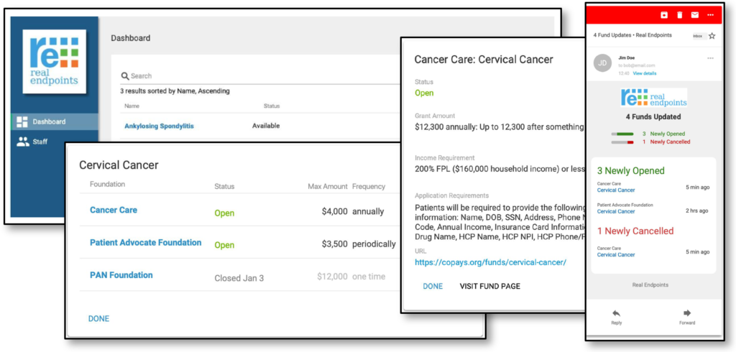This screenshot has height=352, width=736.
Task: Mark the email unread with the envelope icon
Action: 695,15
